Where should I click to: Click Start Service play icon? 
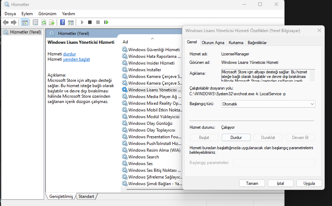[82, 22]
